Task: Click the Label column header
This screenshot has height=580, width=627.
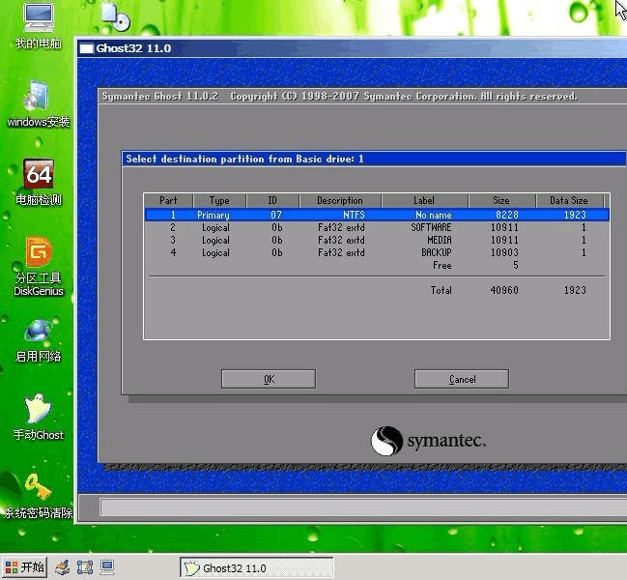Action: tap(424, 200)
